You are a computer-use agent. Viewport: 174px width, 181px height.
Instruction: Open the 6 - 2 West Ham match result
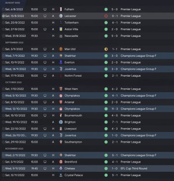tap(115, 89)
